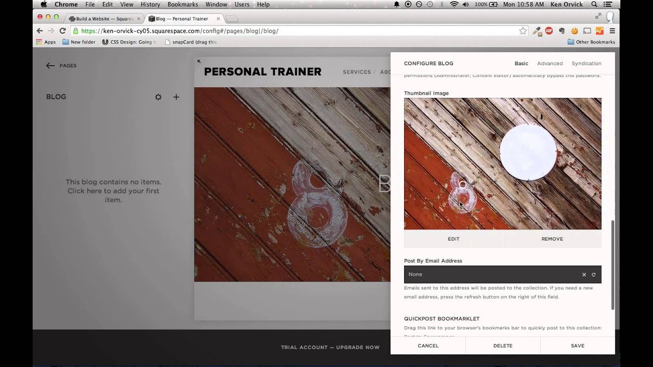Open the cookie extension icon
The height and width of the screenshot is (367, 653).
[574, 31]
